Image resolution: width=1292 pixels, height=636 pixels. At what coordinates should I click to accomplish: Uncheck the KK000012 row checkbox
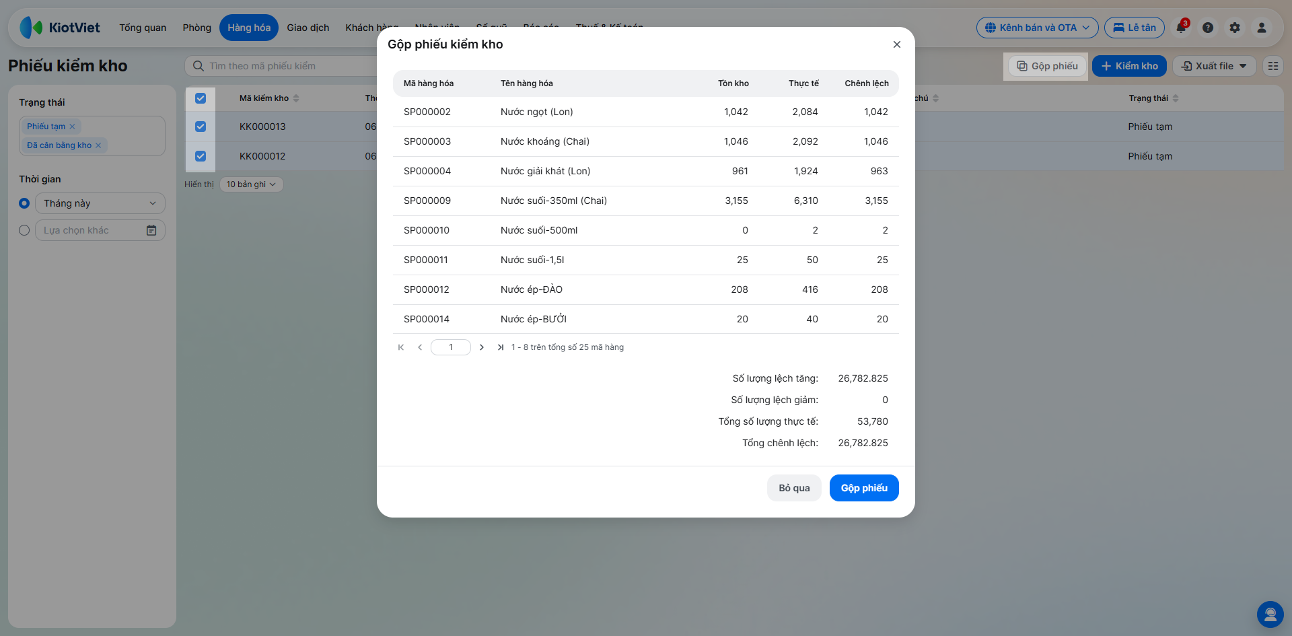(x=201, y=156)
